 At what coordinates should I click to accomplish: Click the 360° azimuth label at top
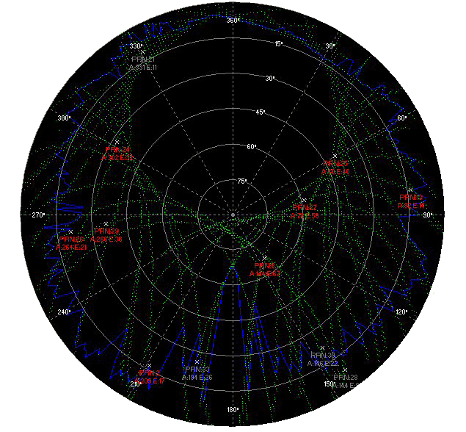point(233,20)
